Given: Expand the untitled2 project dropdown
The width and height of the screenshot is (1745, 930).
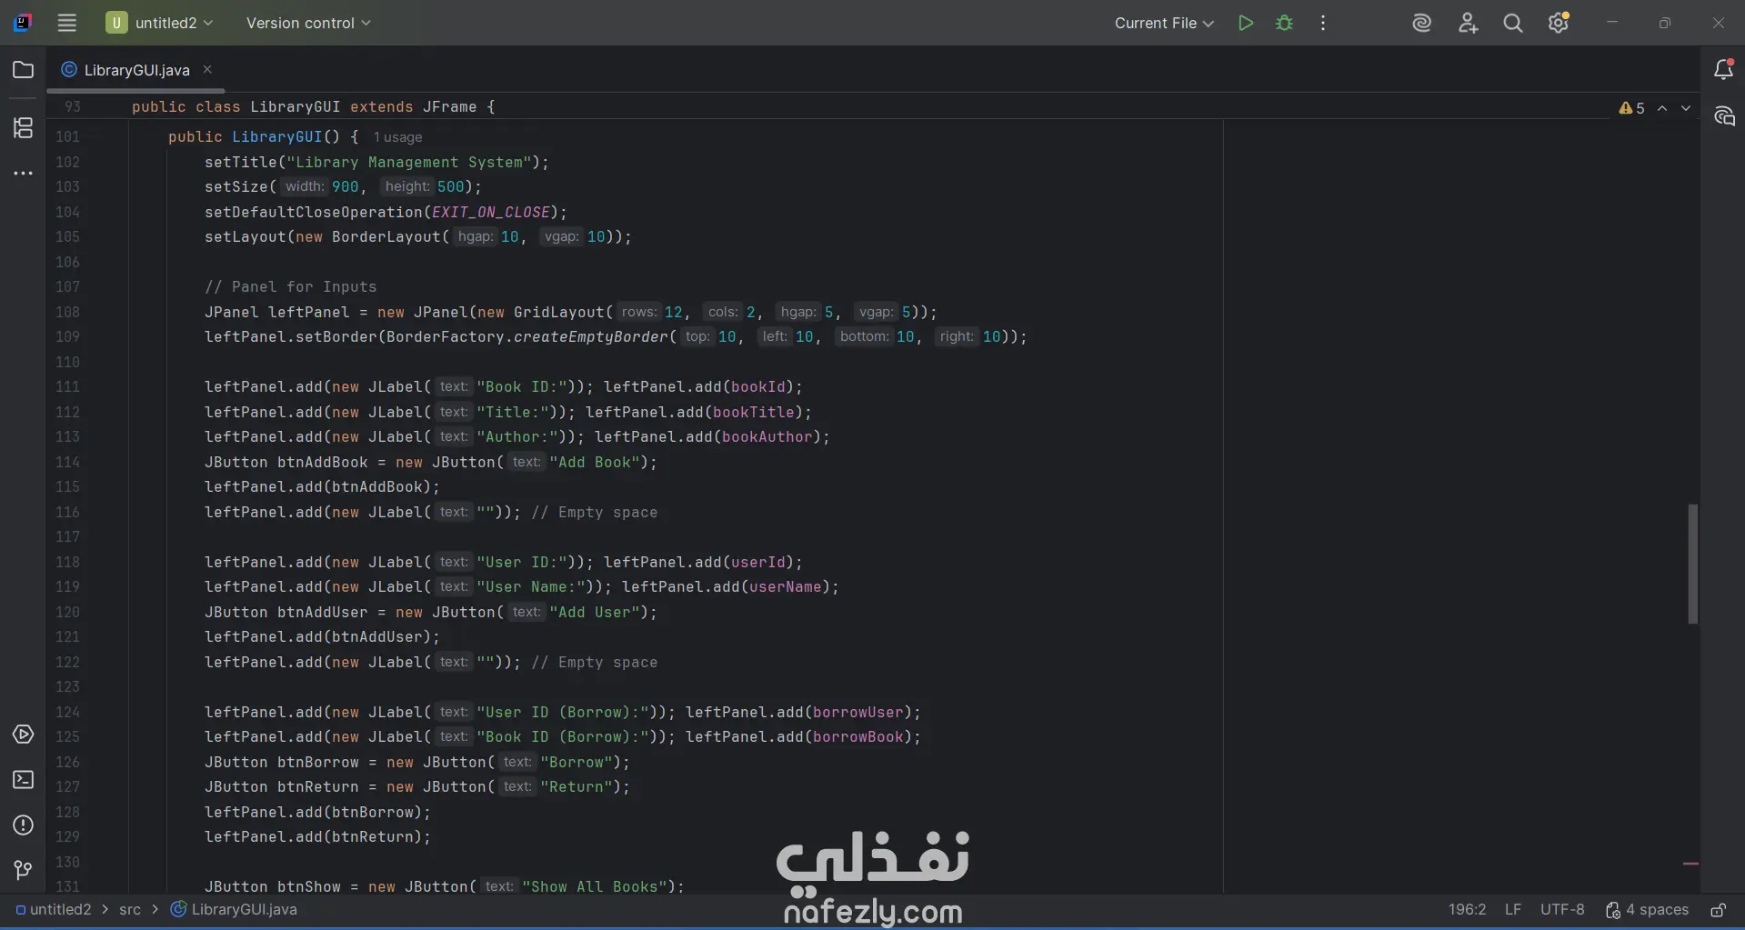Looking at the screenshot, I should (x=160, y=23).
